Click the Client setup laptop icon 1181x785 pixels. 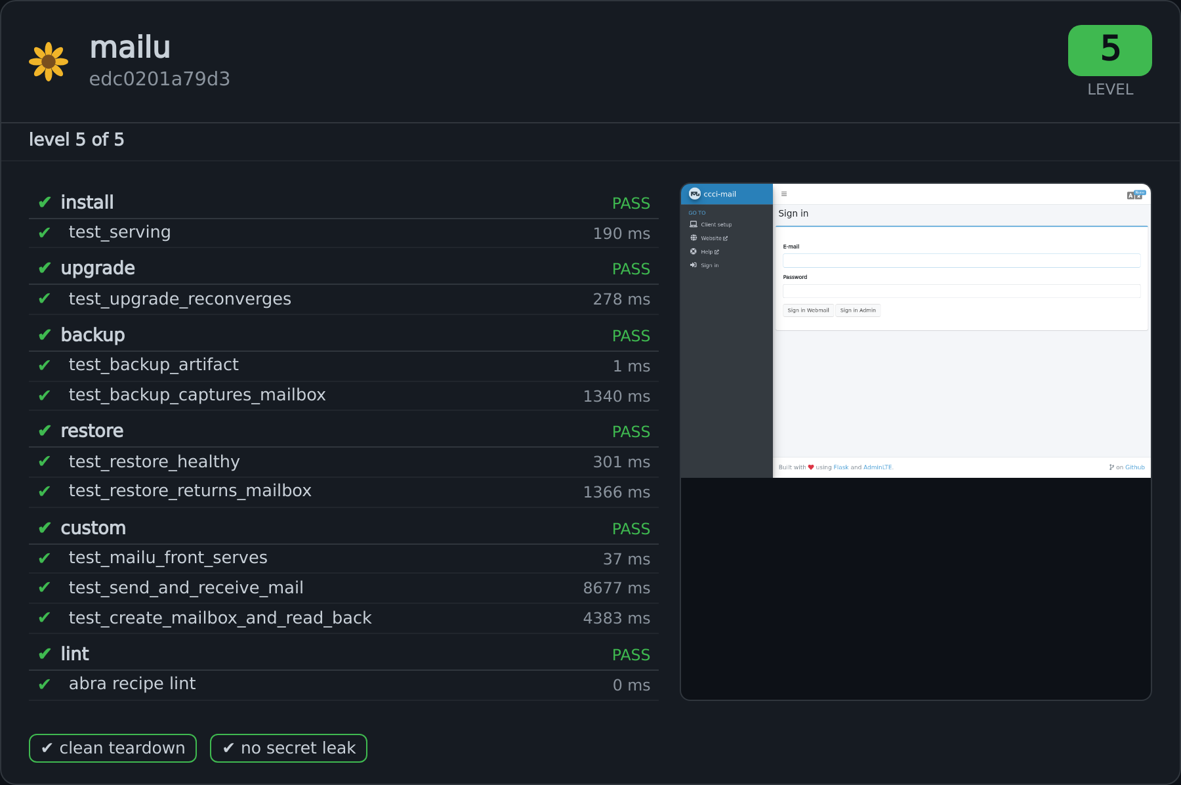[694, 224]
